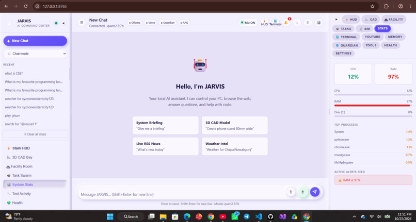Open the Terminal shortcut in chat header
416x222 pixels.
(275, 23)
